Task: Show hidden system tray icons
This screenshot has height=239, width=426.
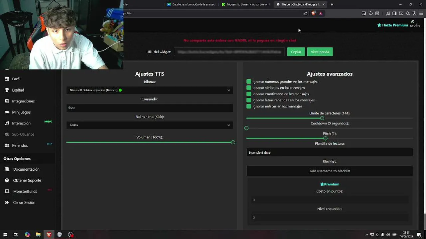Action: coord(367,235)
